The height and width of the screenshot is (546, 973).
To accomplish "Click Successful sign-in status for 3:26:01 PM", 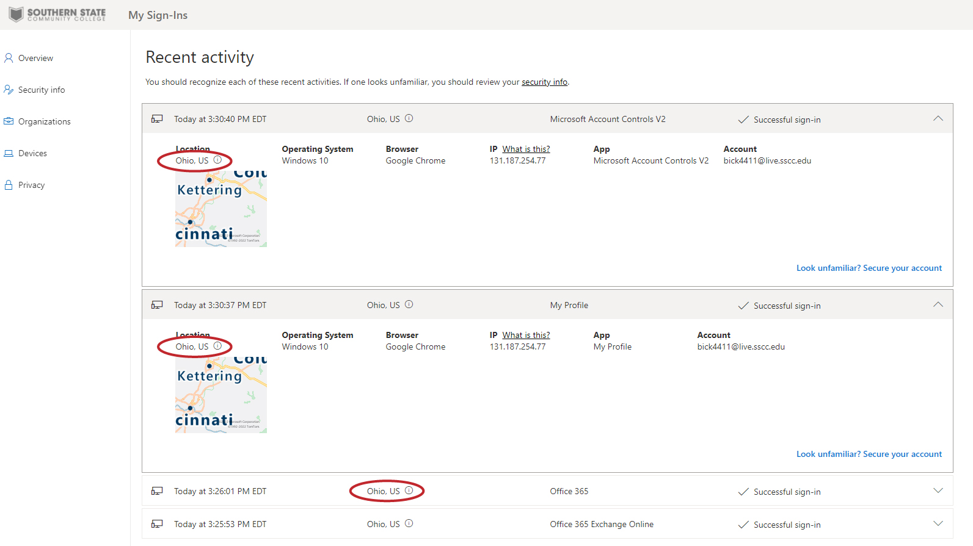I will coord(779,492).
